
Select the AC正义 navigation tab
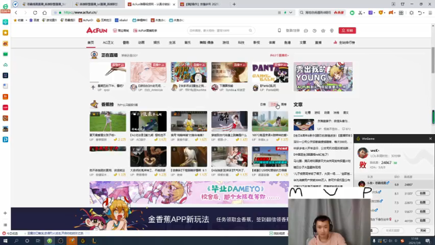(108, 42)
